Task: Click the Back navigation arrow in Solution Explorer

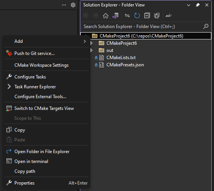Action: point(86,16)
